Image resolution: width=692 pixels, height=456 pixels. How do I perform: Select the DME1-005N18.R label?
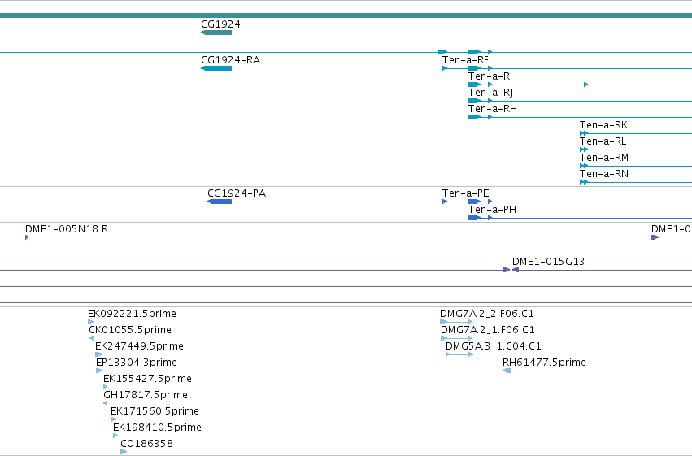click(x=67, y=229)
